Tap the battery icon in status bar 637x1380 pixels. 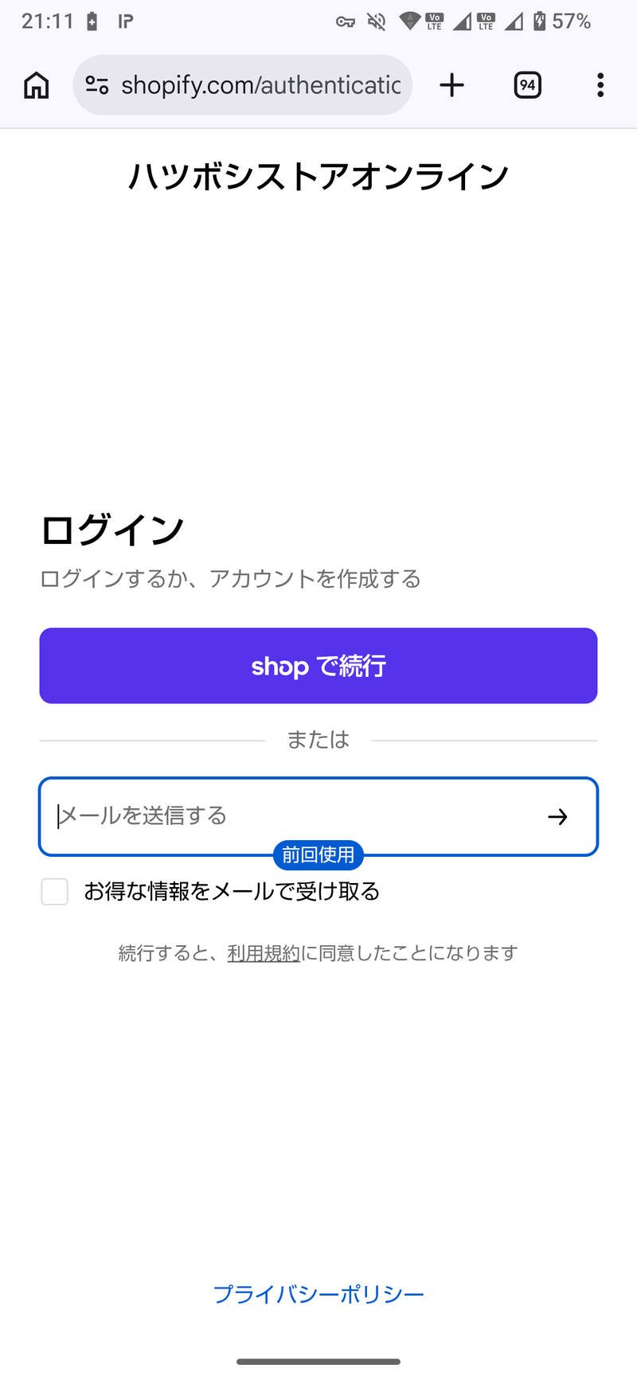click(540, 22)
